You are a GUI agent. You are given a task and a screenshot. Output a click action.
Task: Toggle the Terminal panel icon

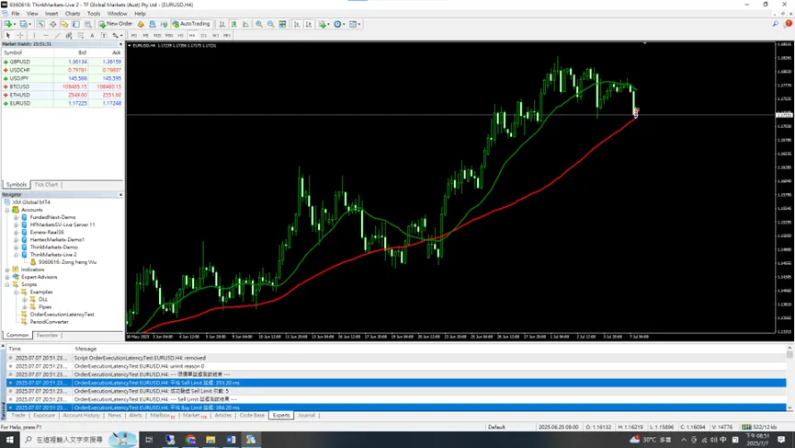76,24
